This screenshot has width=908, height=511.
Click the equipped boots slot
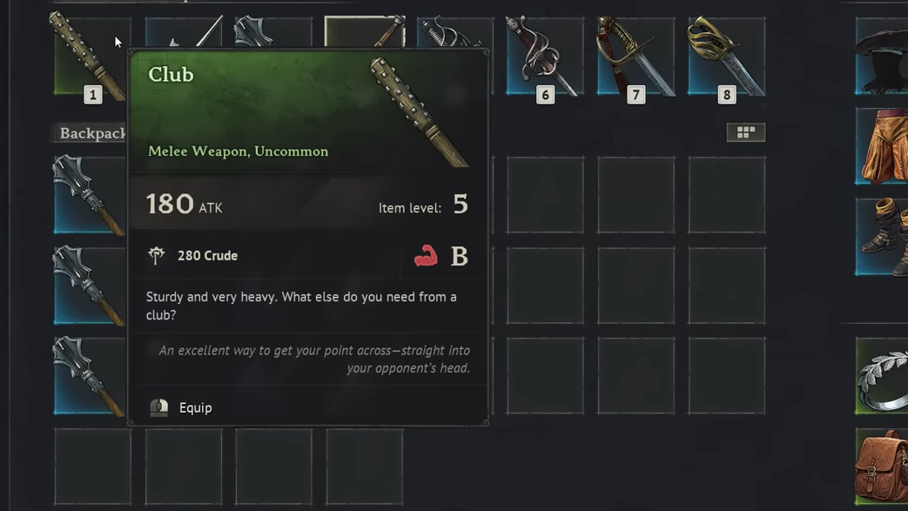coord(881,237)
